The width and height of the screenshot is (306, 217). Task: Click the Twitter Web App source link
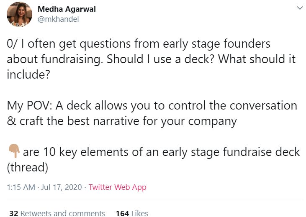click(117, 187)
